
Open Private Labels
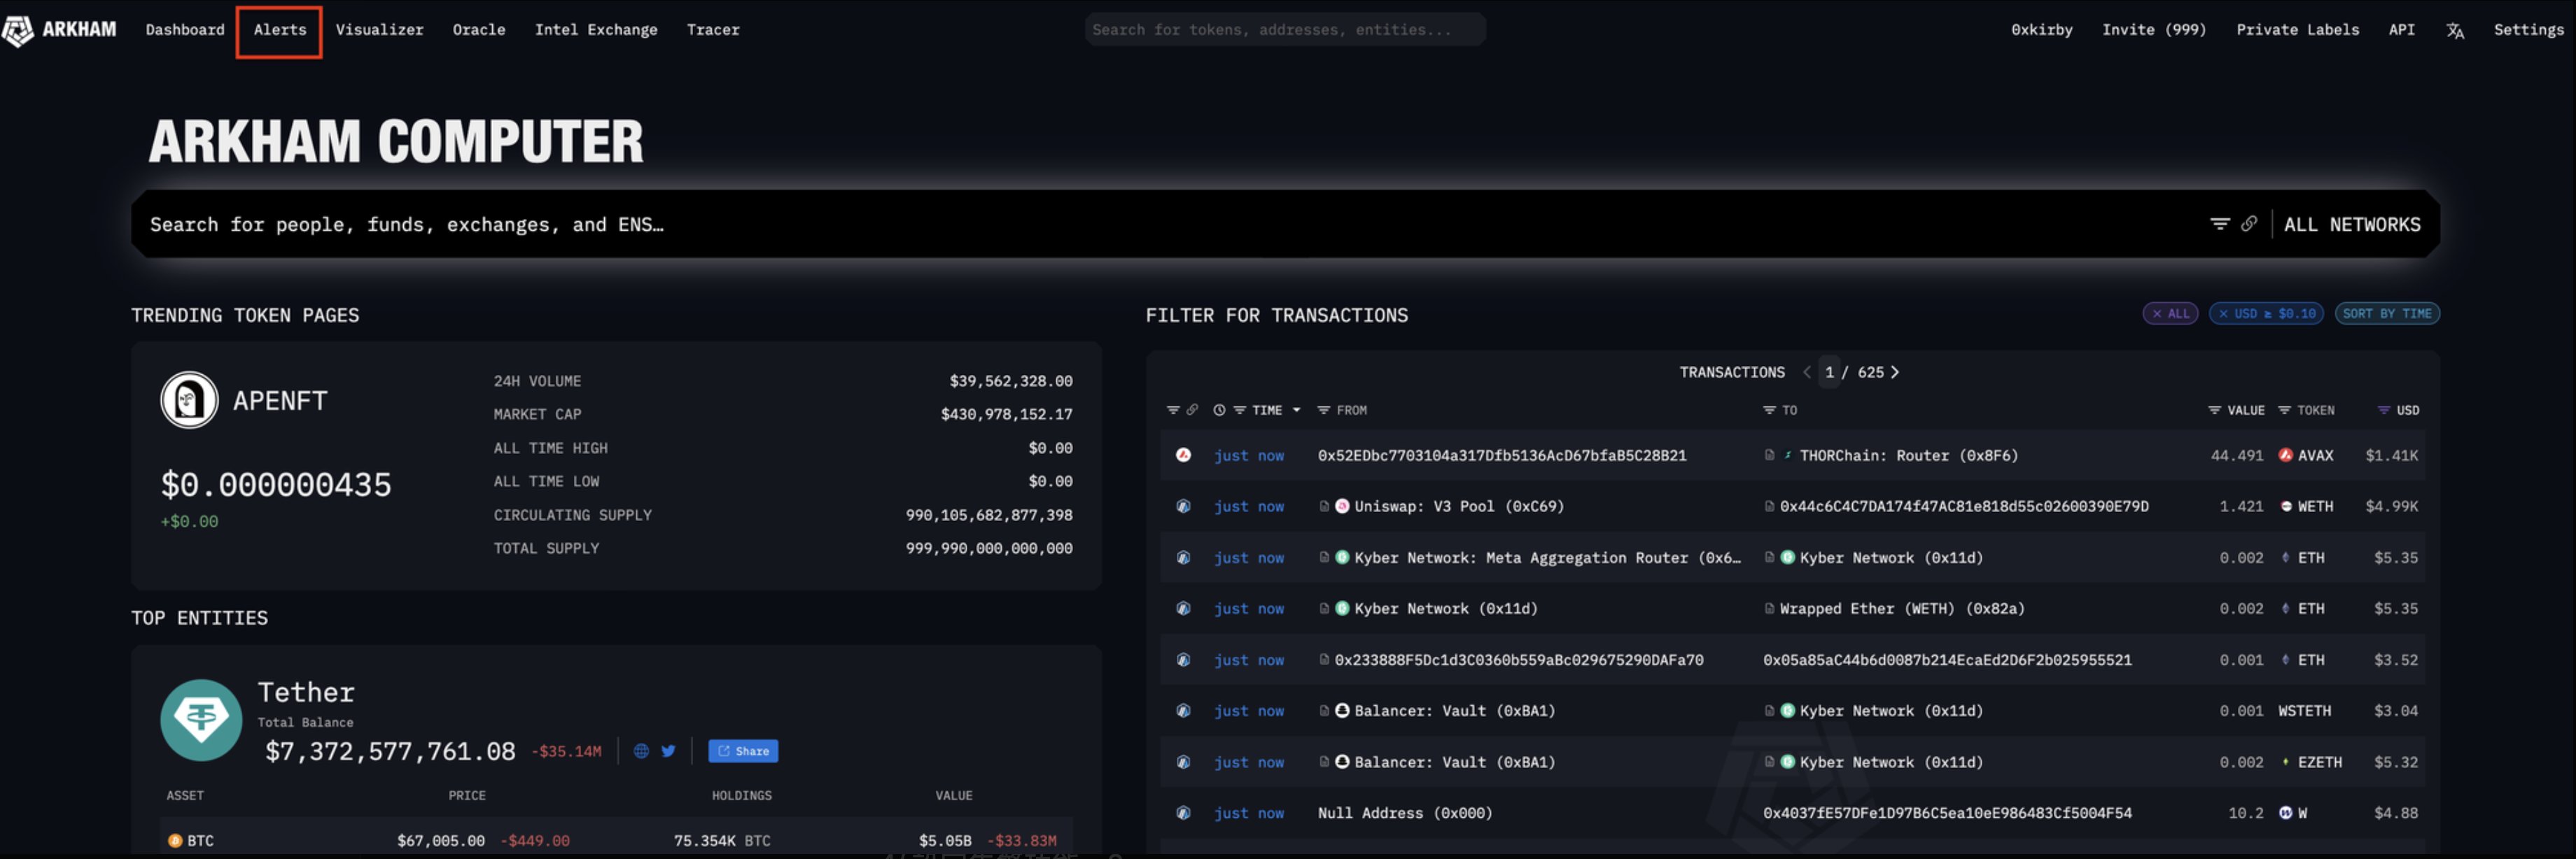point(2297,30)
